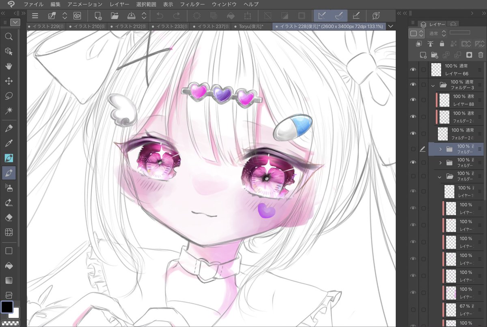The height and width of the screenshot is (327, 487).
Task: Show the hidden 67 % layer
Action: [x=413, y=310]
